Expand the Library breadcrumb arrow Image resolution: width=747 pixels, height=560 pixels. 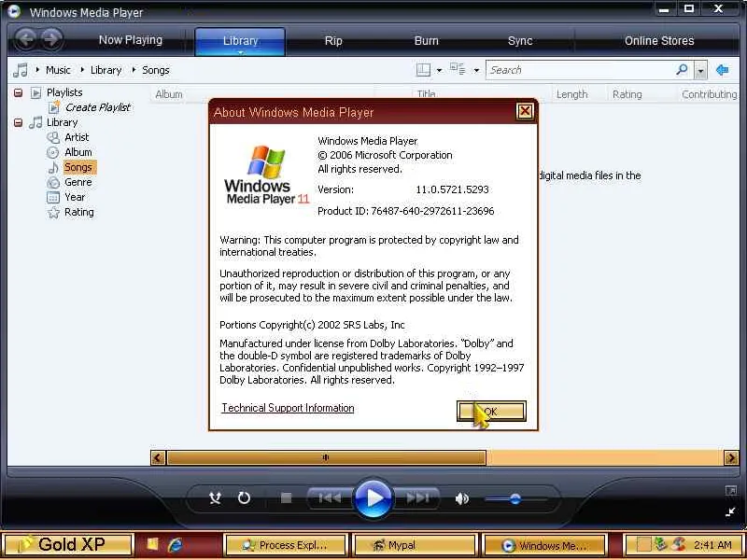coord(82,70)
